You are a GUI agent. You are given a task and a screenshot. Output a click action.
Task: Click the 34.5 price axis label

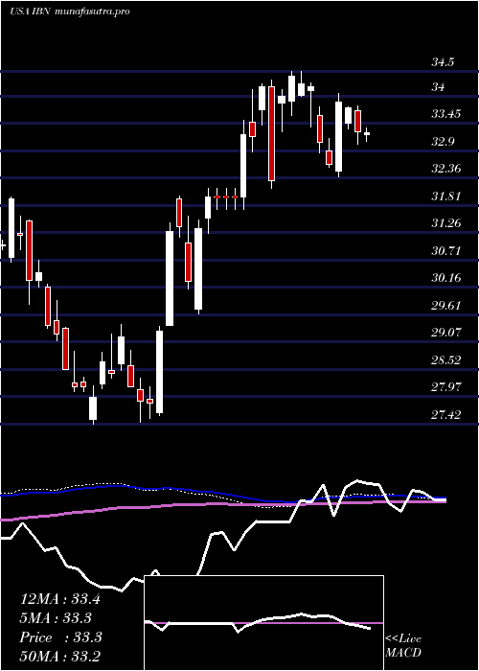443,62
